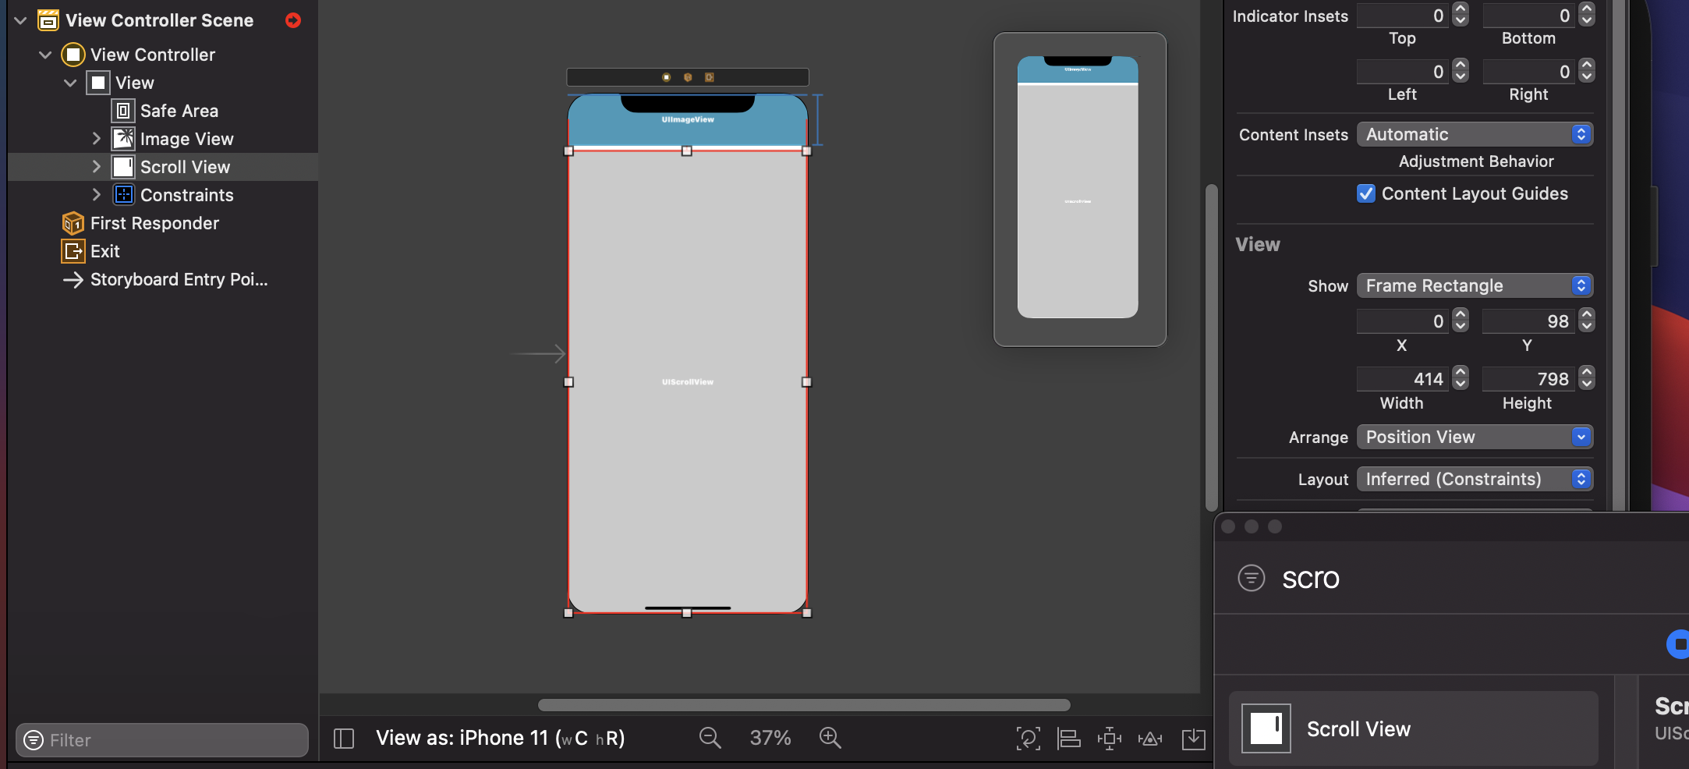Adjust Indicator Insets Right stepper

click(x=1587, y=71)
